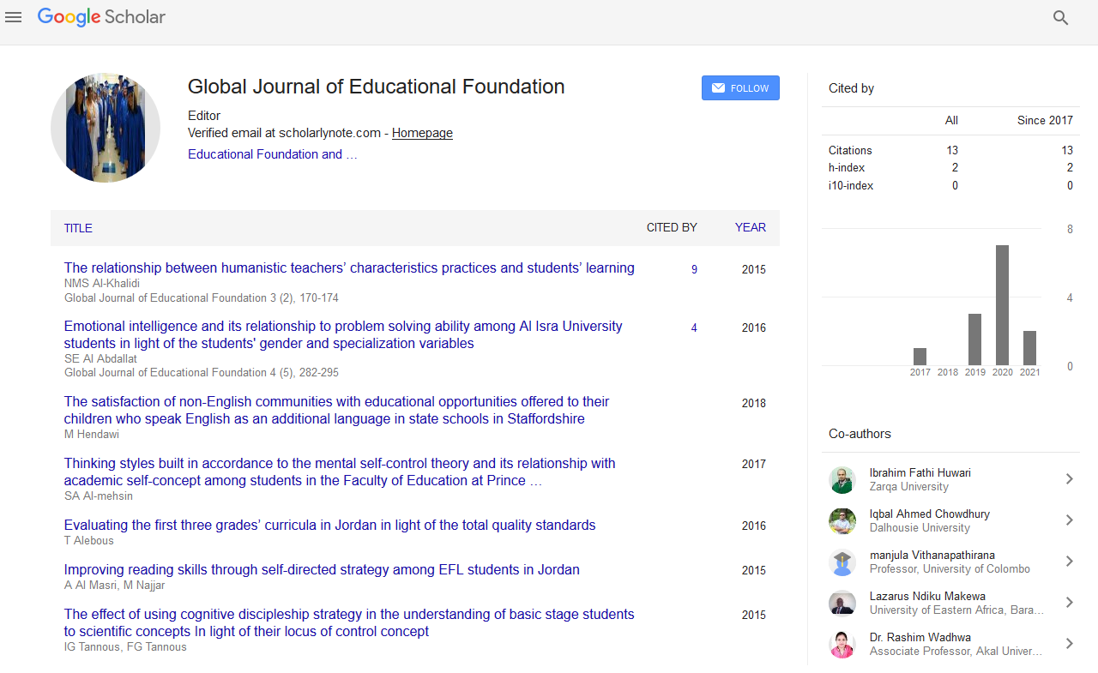Screen dimensions: 1098x673
Task: Expand chevron next to Dr. Rashim Wadhwa
Action: 1069,644
